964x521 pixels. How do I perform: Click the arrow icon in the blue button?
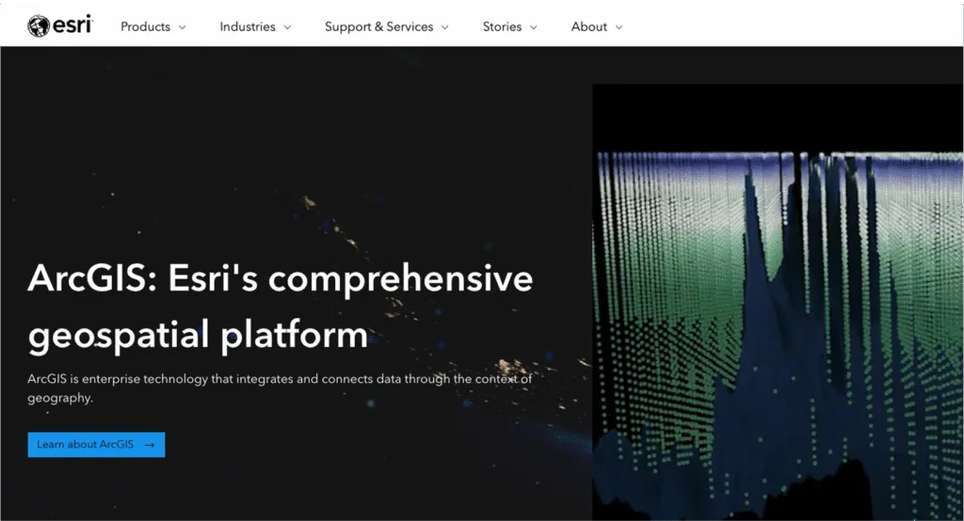(150, 445)
